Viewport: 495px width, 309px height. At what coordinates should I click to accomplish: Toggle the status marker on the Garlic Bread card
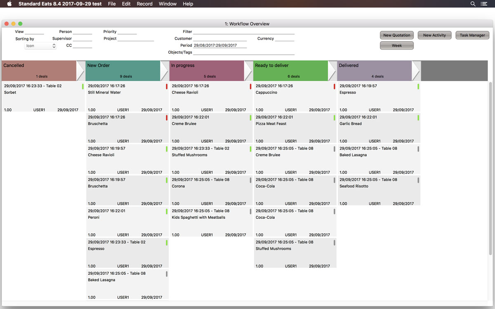click(x=417, y=118)
